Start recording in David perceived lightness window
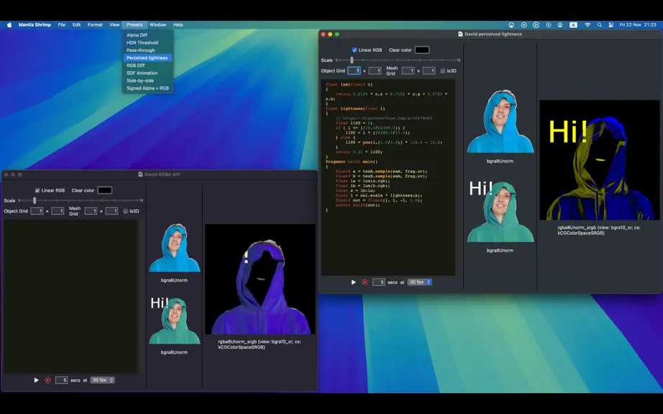 pos(365,282)
